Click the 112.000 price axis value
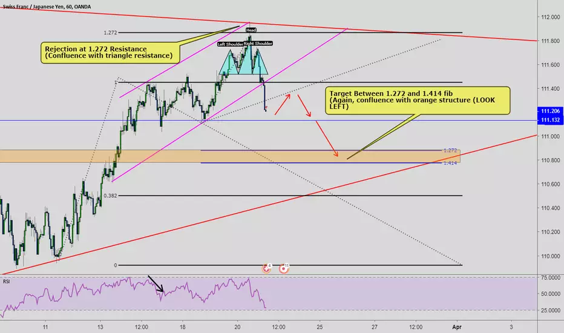564x333 pixels. tap(550, 17)
